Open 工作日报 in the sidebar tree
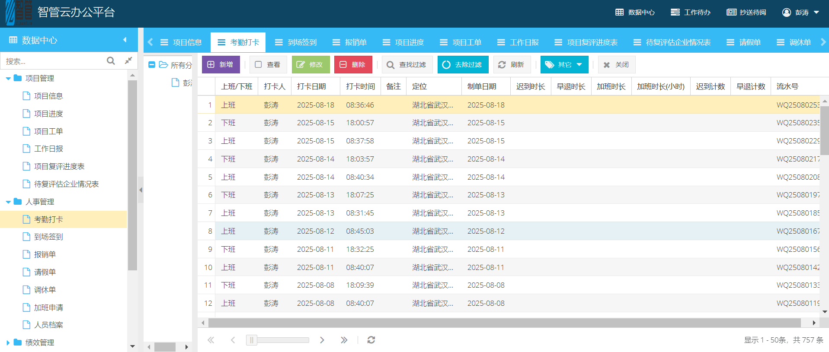829x352 pixels. (x=48, y=149)
